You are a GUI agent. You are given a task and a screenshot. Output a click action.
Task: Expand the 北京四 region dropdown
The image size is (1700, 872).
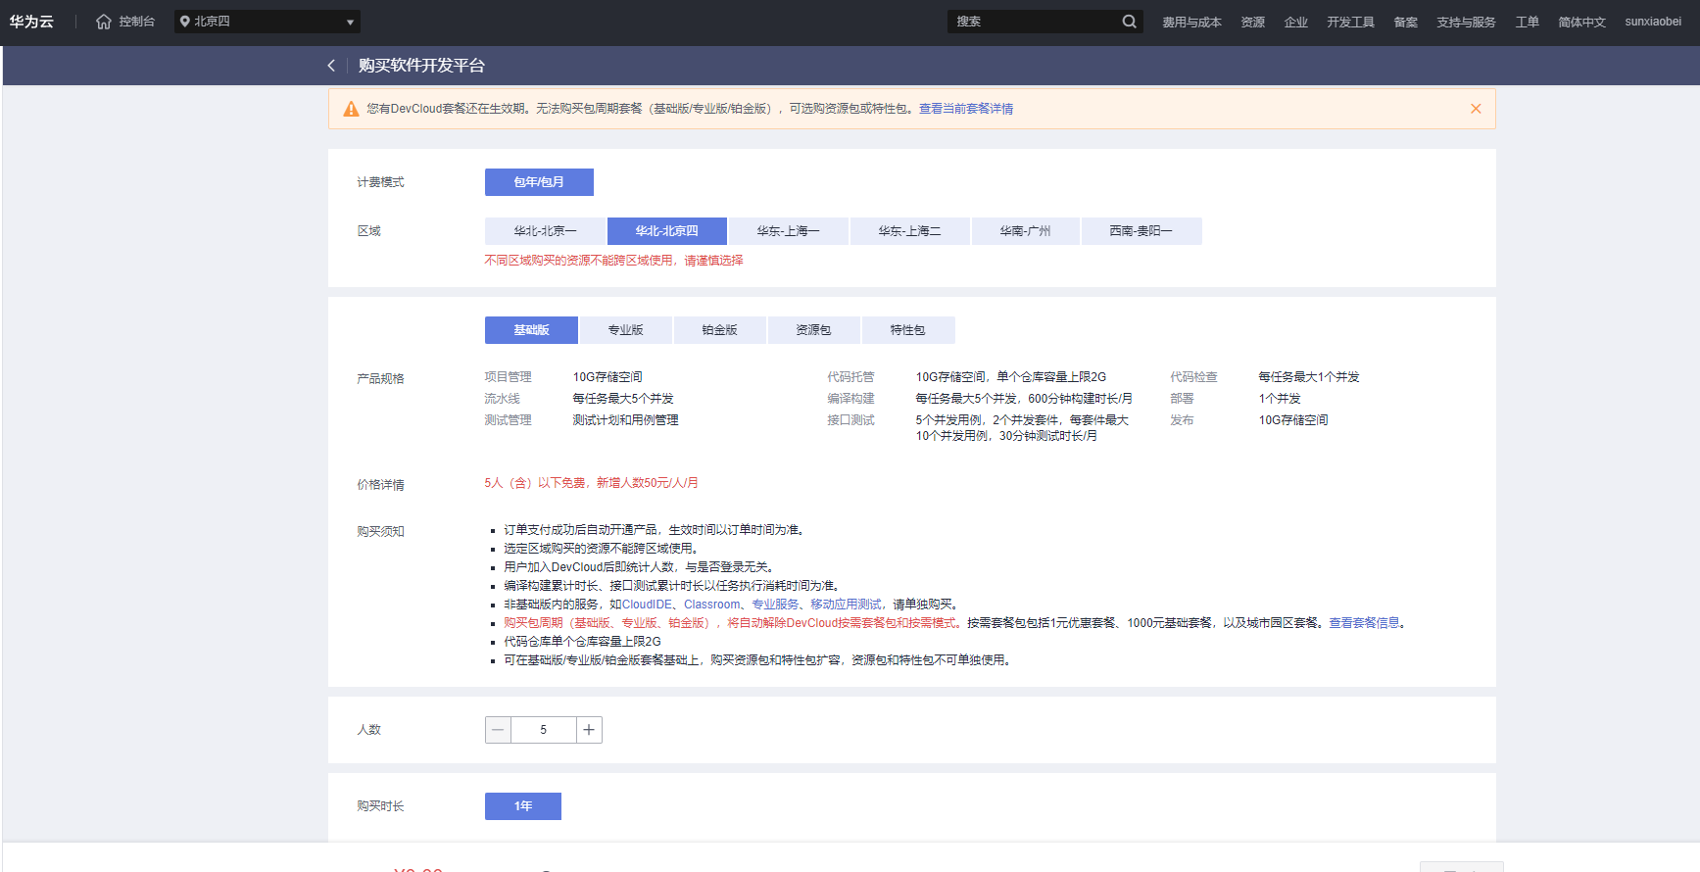point(267,22)
